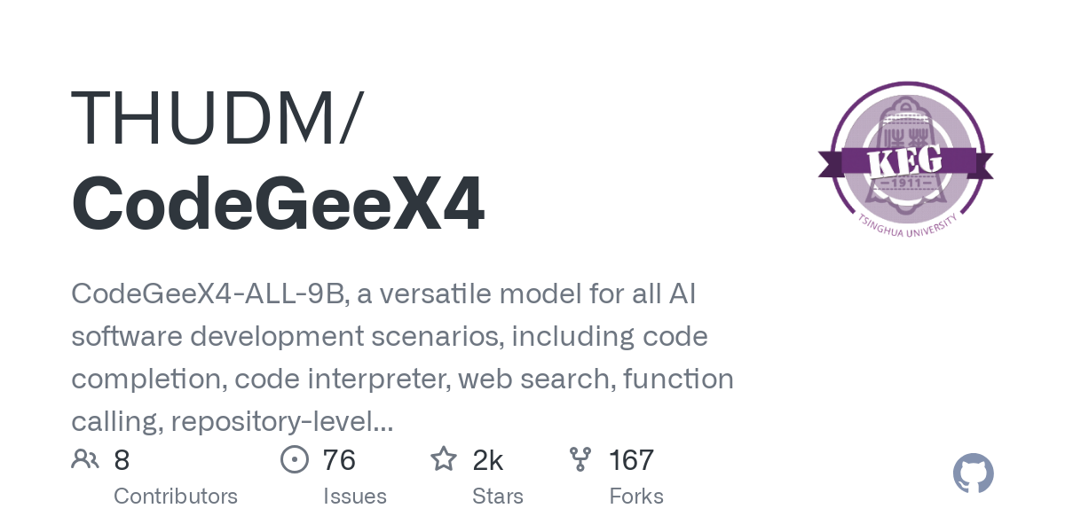Click the Stars star icon
This screenshot has width=1065, height=532.
444,459
